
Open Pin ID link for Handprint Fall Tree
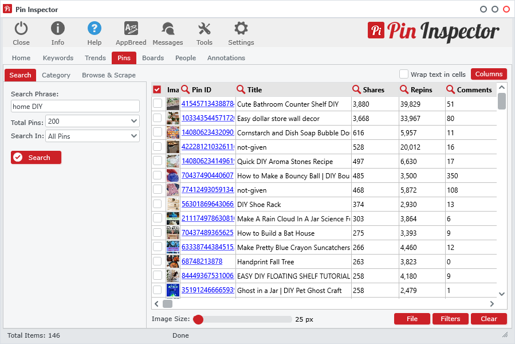point(202,261)
